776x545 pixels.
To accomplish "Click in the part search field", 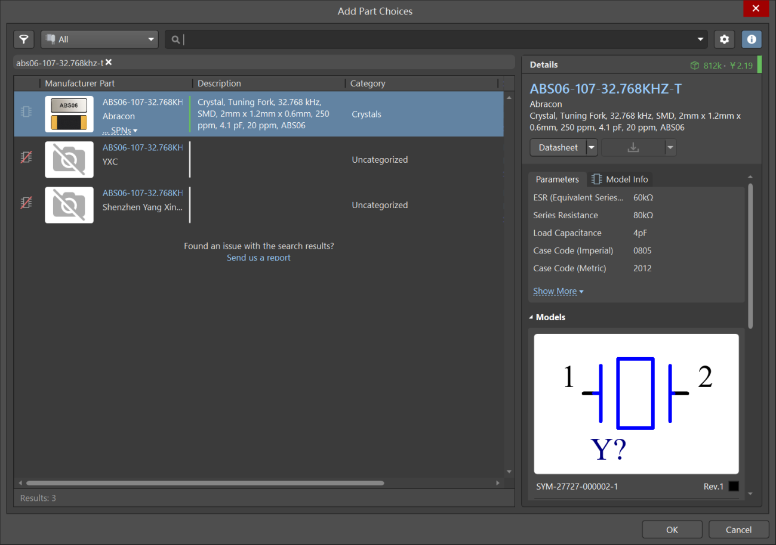I will 436,39.
